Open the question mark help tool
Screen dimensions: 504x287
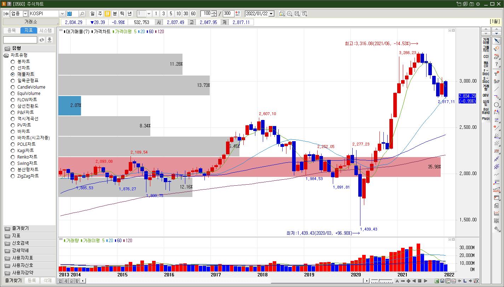click(x=497, y=65)
